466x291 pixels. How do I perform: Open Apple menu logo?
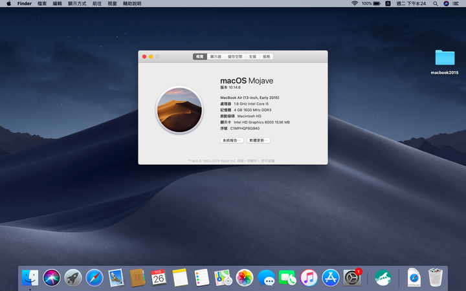point(8,4)
